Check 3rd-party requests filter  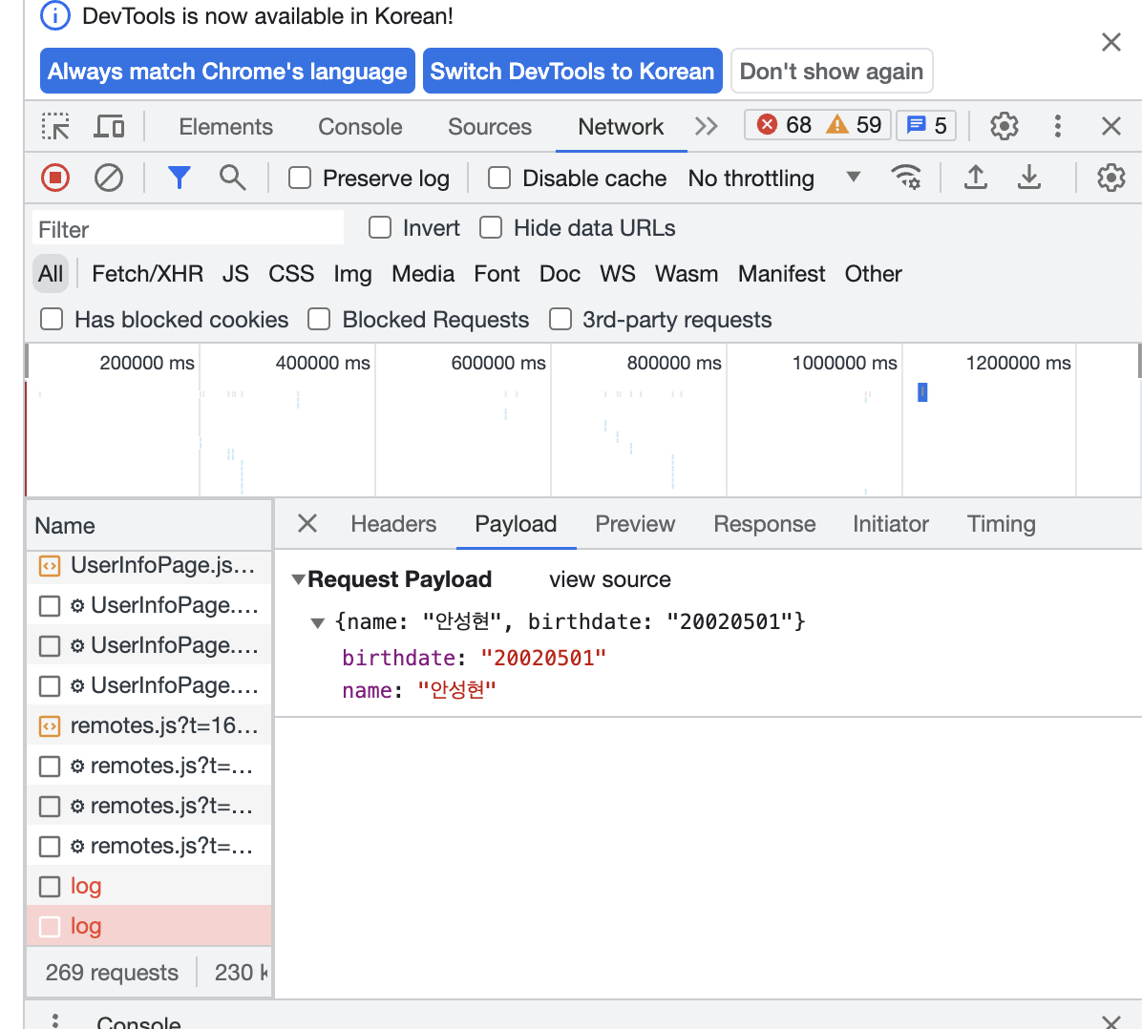560,319
